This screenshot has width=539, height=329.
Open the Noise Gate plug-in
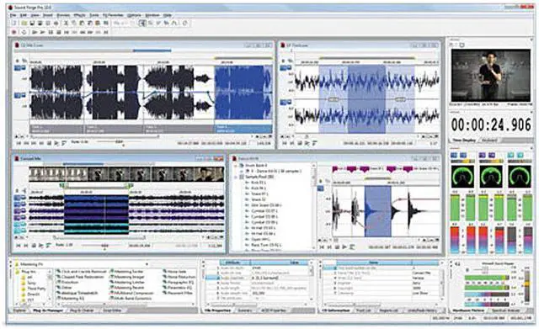pyautogui.click(x=176, y=271)
